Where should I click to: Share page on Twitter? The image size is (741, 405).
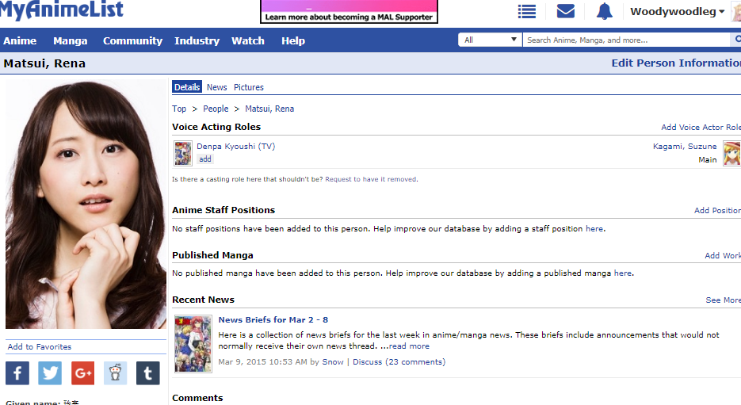pos(50,373)
